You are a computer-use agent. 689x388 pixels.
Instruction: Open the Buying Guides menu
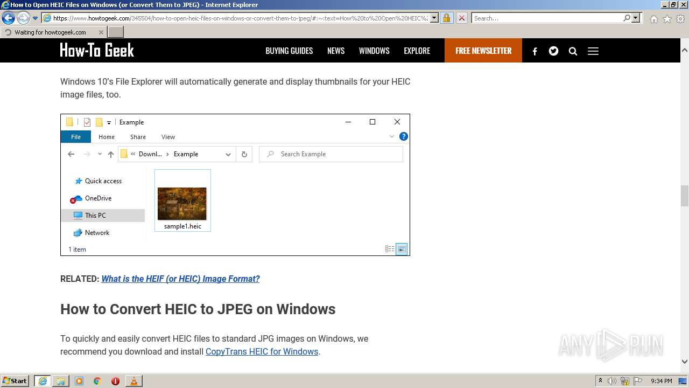(289, 51)
